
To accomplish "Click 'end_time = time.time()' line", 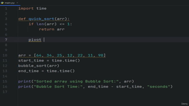I will click(x=46, y=71).
